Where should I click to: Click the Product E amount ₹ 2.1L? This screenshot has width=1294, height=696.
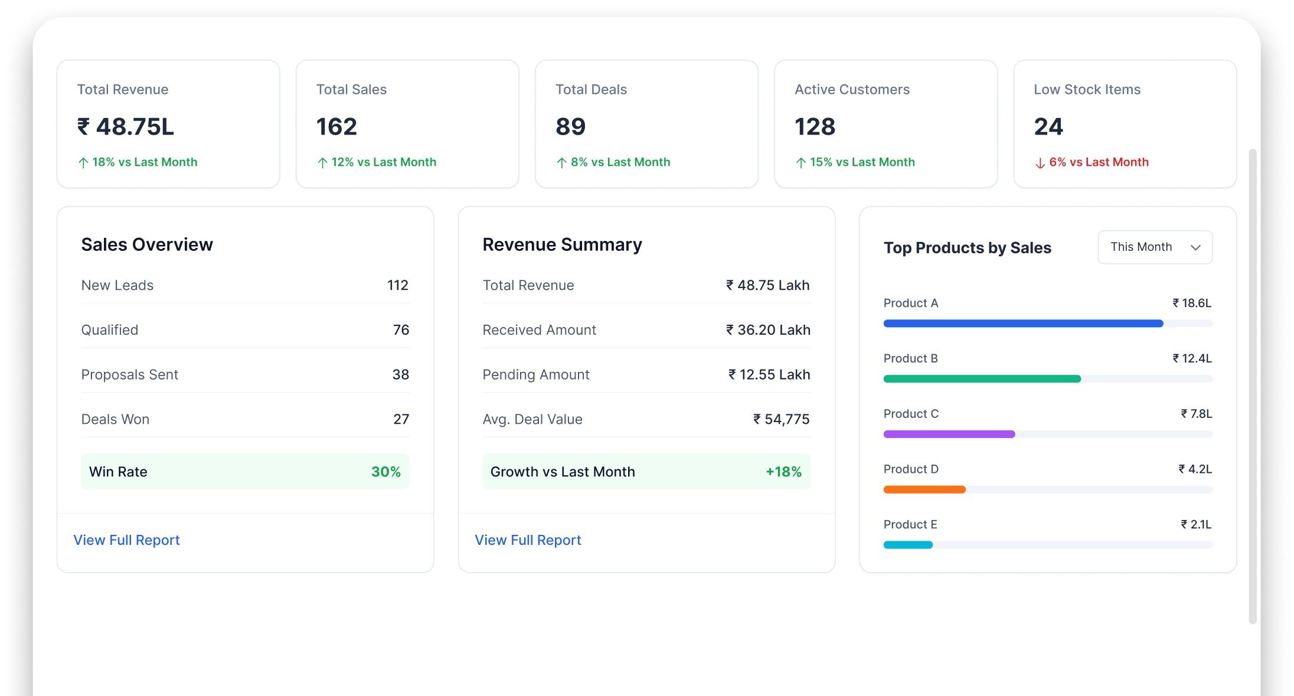tap(1196, 525)
